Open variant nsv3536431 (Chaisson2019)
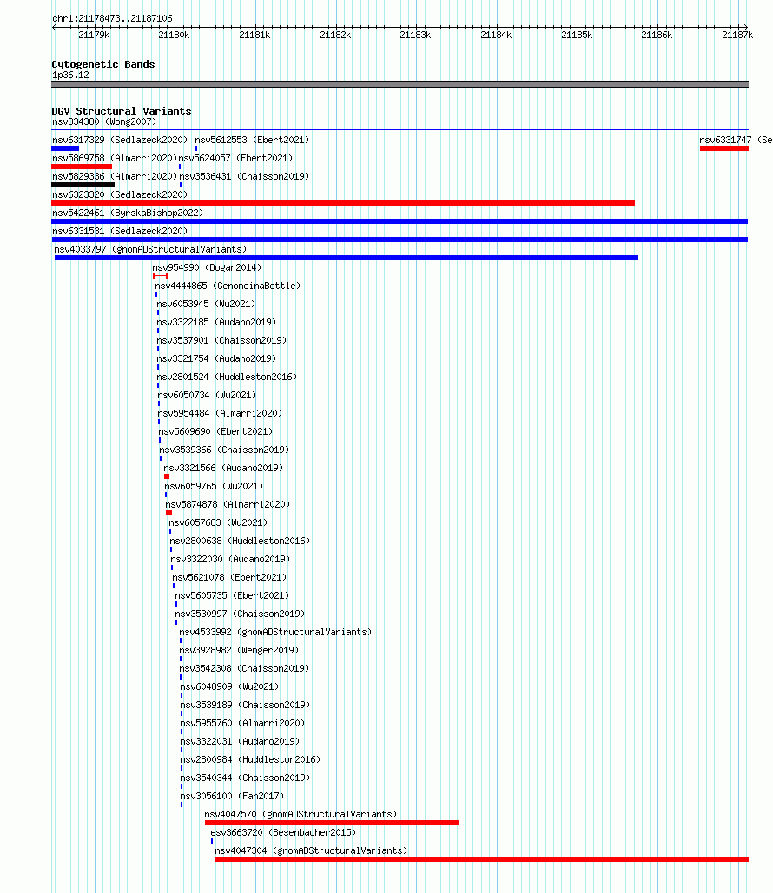Screen dimensions: 773x893 (244, 176)
